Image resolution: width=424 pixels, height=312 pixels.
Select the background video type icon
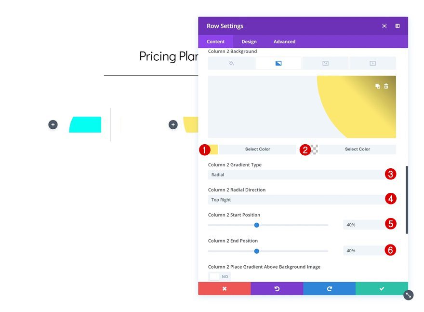pyautogui.click(x=372, y=63)
